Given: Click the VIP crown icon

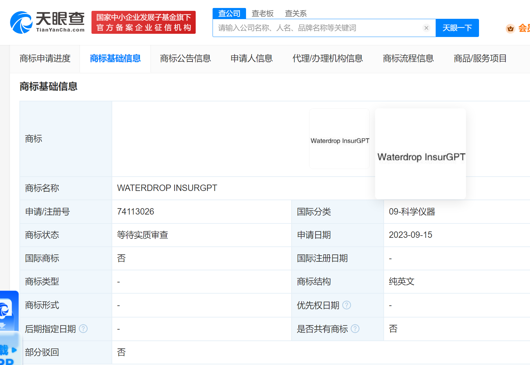Looking at the screenshot, I should click(x=510, y=28).
